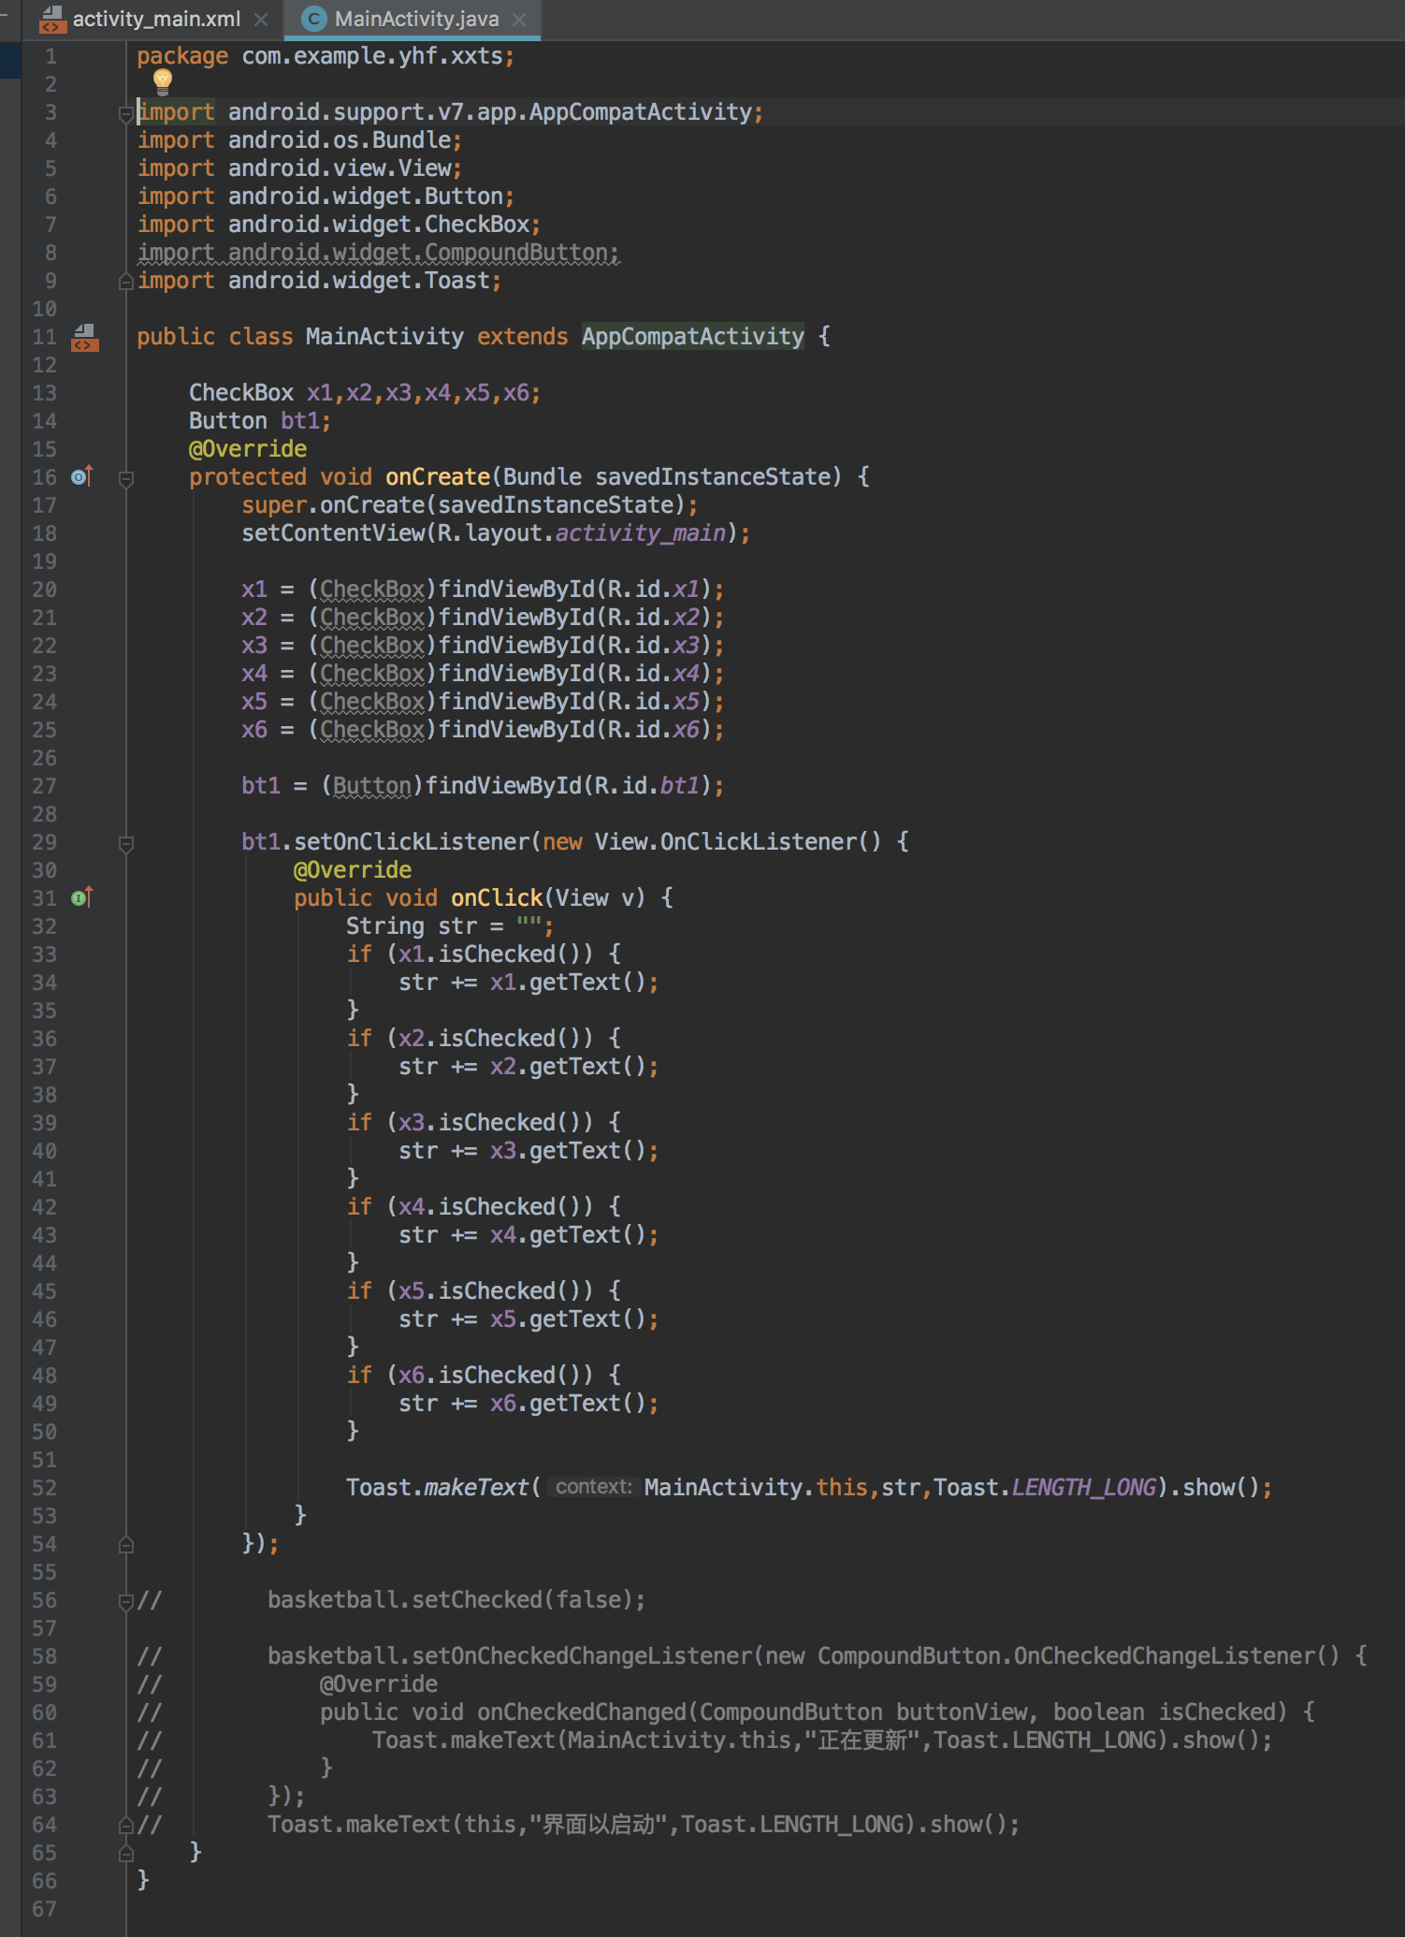Viewport: 1405px width, 1937px height.
Task: Switch to the activity_main.xml tab
Action: 155,19
